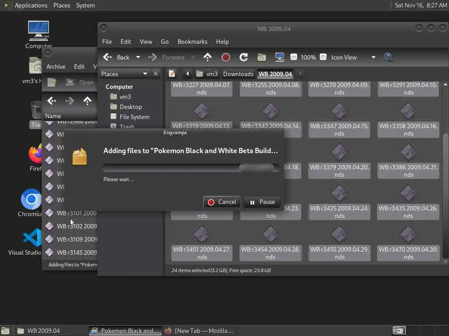449x336 pixels.
Task: Select WB r3347 2009.04.15 nds file
Action: click(339, 120)
